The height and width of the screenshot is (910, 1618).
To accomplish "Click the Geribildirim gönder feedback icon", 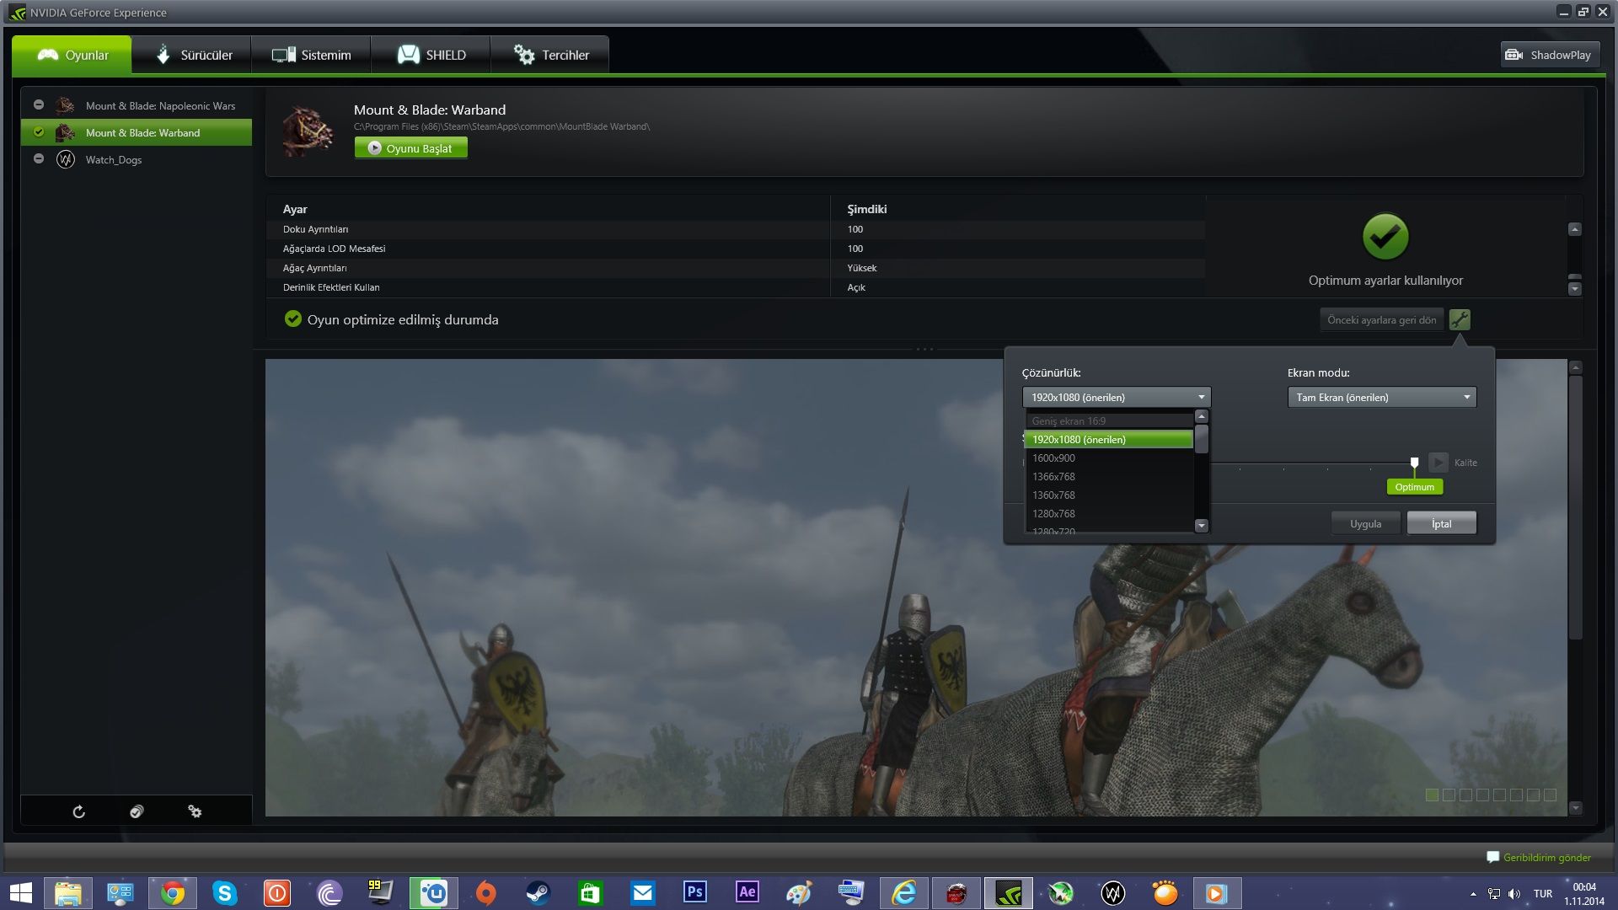I will (1492, 857).
